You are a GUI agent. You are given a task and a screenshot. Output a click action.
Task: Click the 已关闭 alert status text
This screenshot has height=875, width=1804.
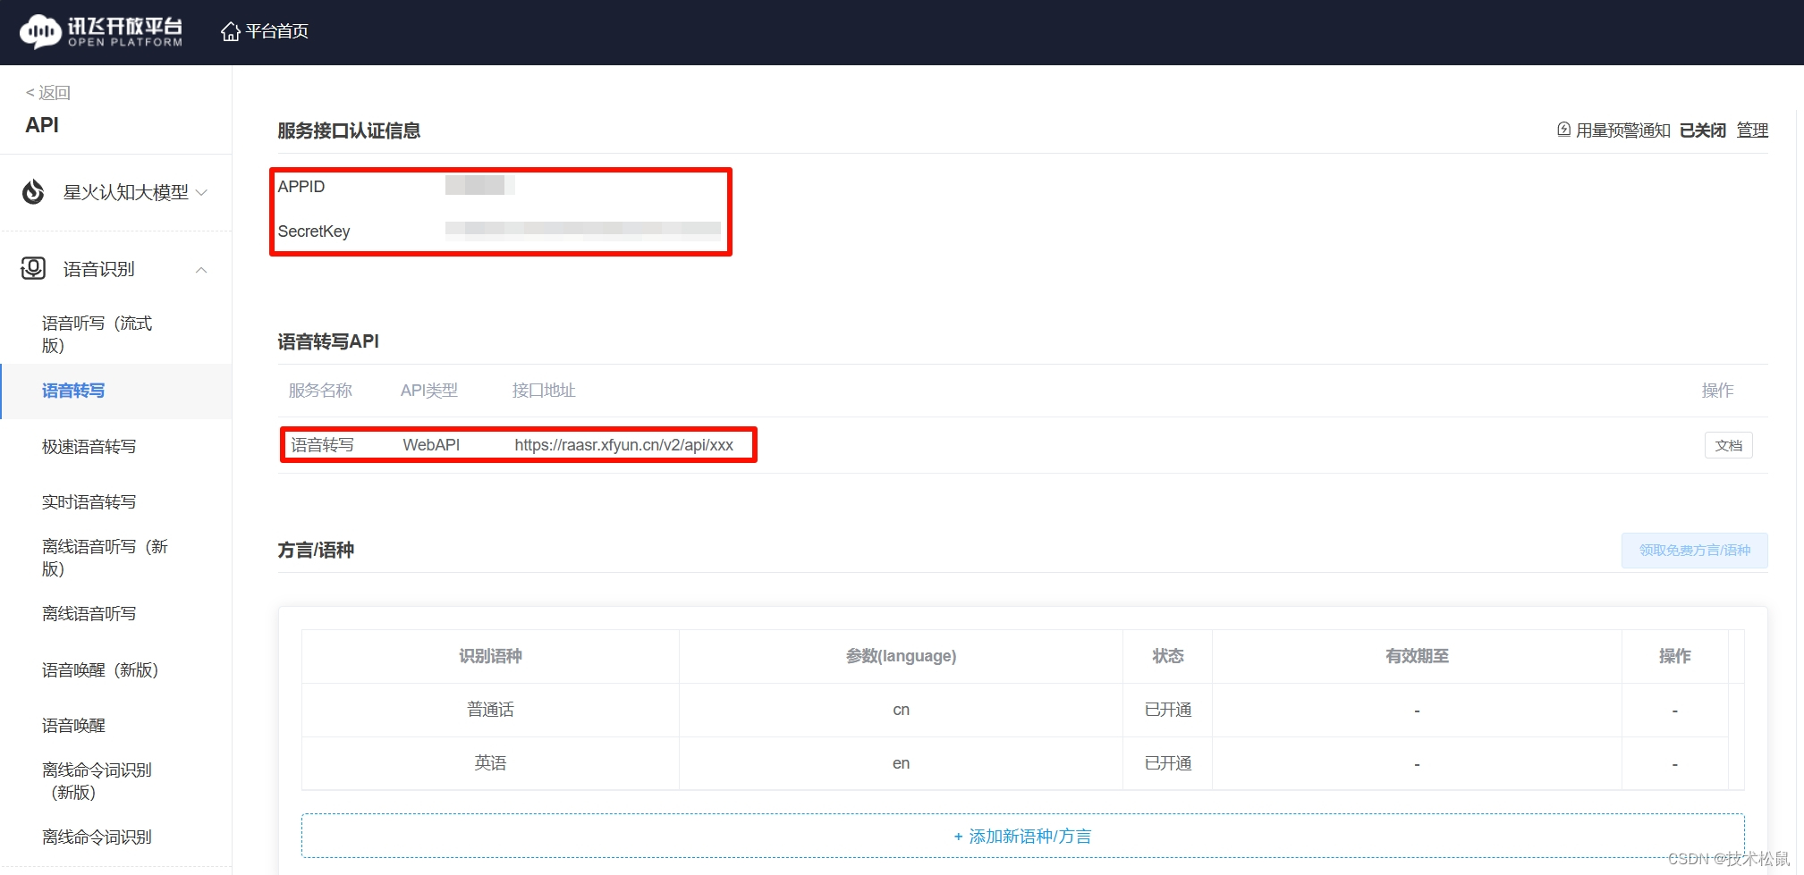[x=1702, y=130]
